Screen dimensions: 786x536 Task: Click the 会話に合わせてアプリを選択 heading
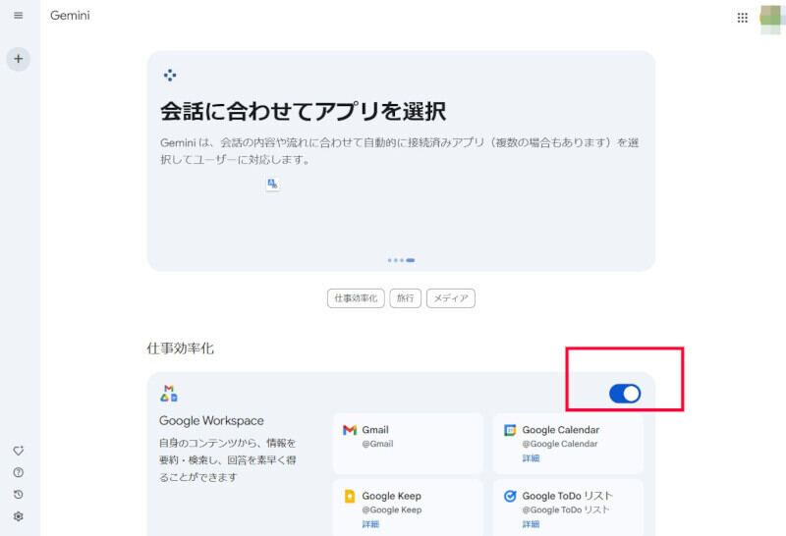click(x=303, y=111)
